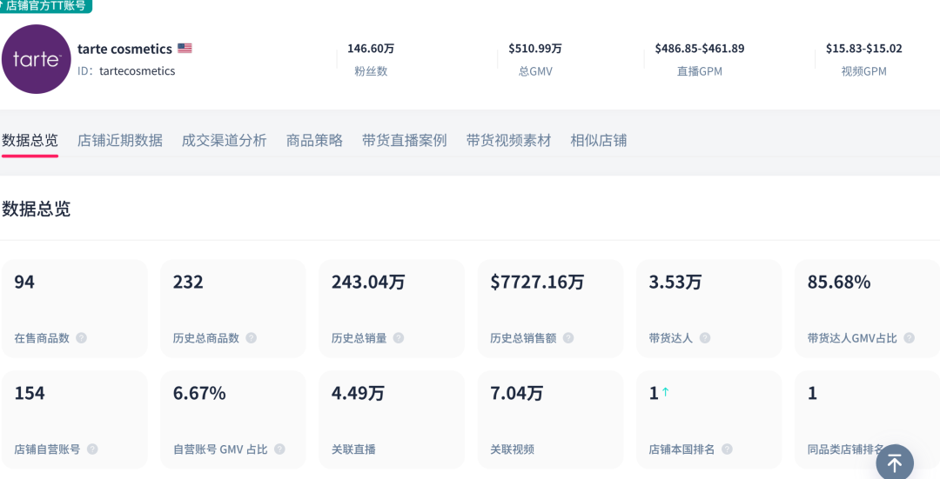Switch to the 店铺近期数据 tab
Image resolution: width=940 pixels, height=479 pixels.
pos(120,140)
